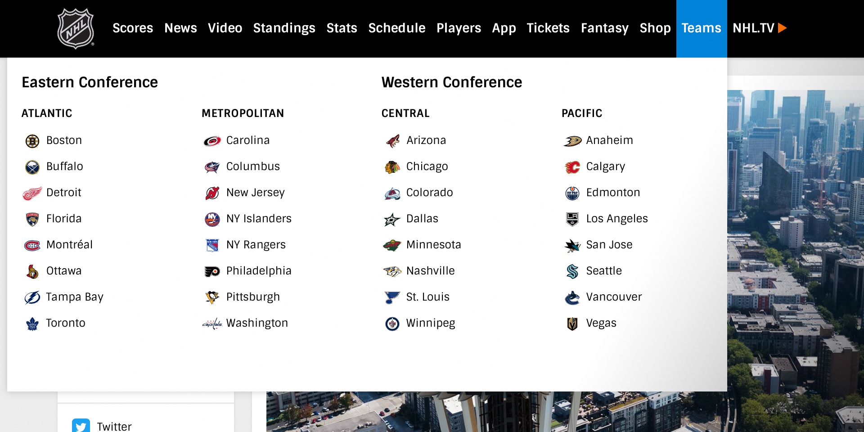
Task: Click the Twitter bird icon
Action: (x=81, y=426)
